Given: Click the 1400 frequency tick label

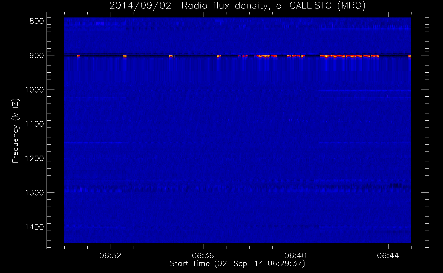Looking at the screenshot, I should click(34, 227).
